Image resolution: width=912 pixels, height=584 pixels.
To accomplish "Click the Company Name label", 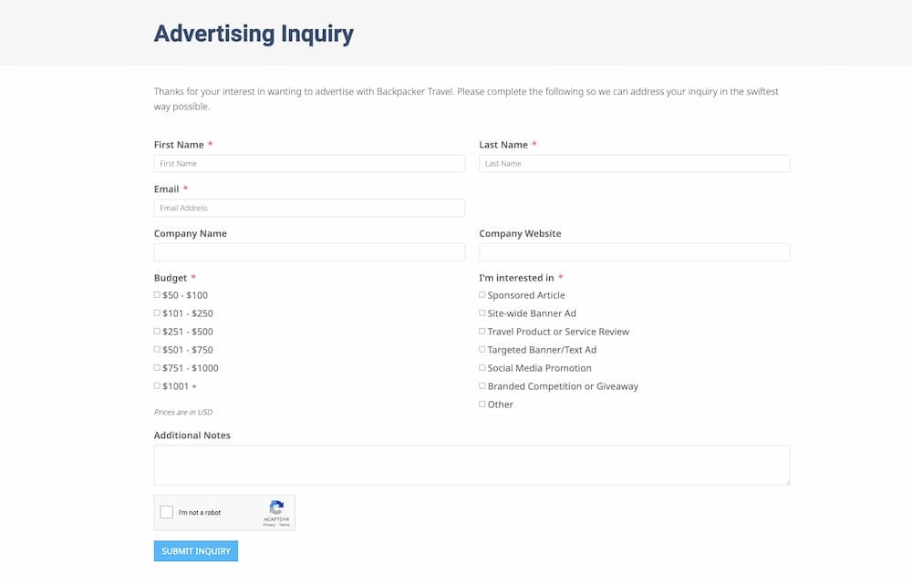I will pos(191,233).
